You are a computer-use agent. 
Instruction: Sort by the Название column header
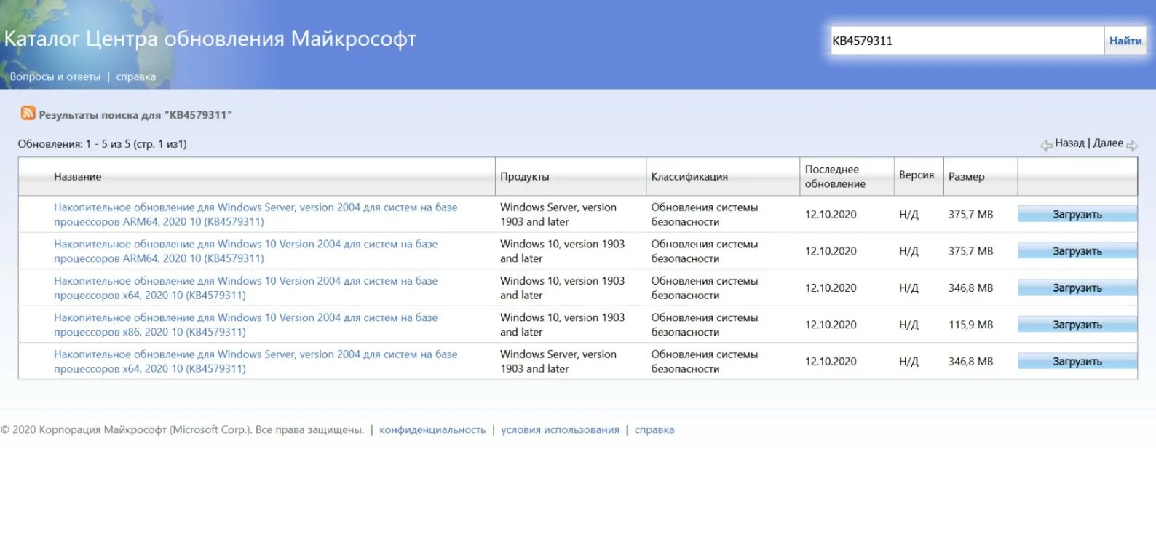(77, 176)
